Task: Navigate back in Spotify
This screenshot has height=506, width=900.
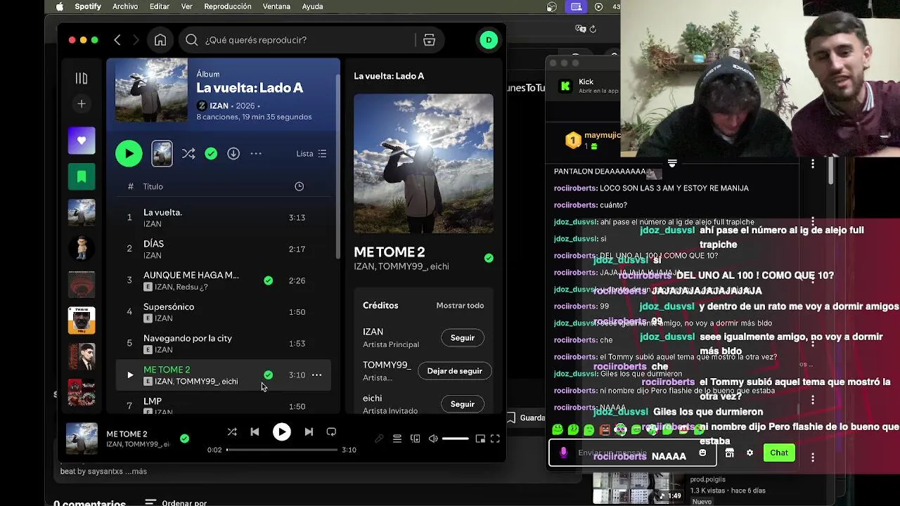Action: click(117, 40)
